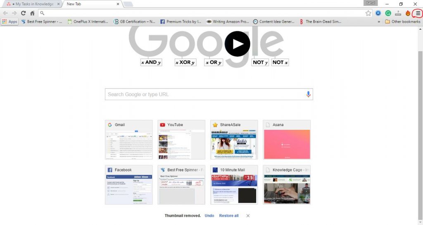The image size is (423, 225).
Task: Select the New Tab tab
Action: point(92,4)
